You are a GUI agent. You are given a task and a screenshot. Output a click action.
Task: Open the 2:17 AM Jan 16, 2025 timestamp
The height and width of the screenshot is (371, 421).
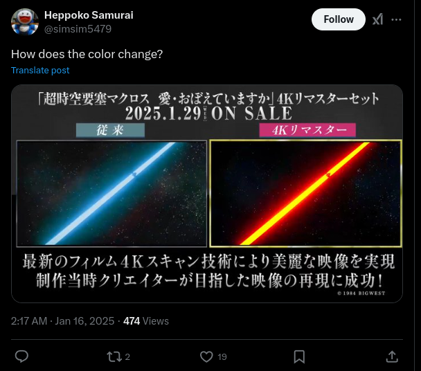coord(62,321)
